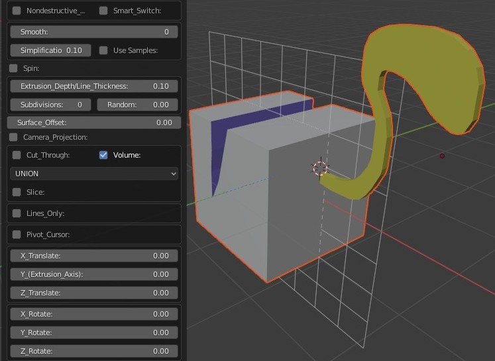Click the Z_Rotate value field

94,351
